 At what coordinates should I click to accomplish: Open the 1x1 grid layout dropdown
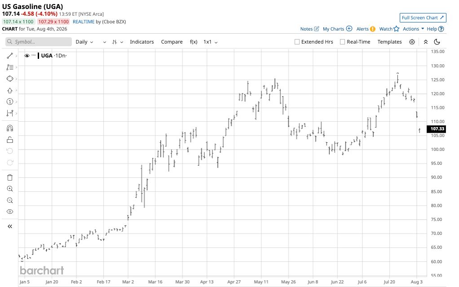click(211, 42)
